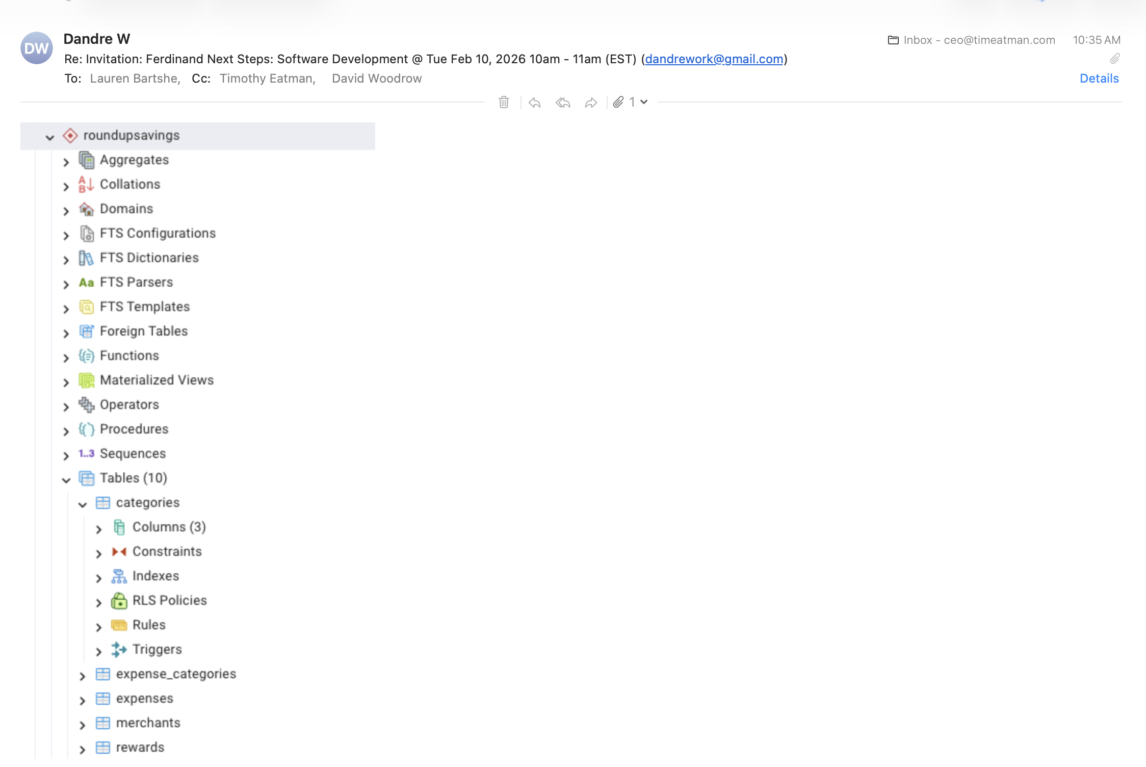
Task: Click the Details link
Action: (1099, 79)
